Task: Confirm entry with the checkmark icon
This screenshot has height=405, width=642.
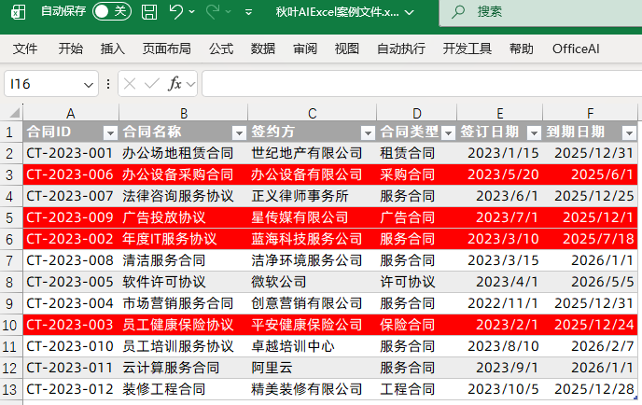Action: click(x=152, y=84)
